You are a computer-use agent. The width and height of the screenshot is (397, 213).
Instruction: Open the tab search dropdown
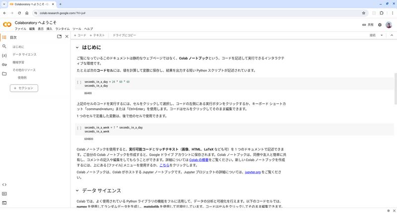point(4,4)
